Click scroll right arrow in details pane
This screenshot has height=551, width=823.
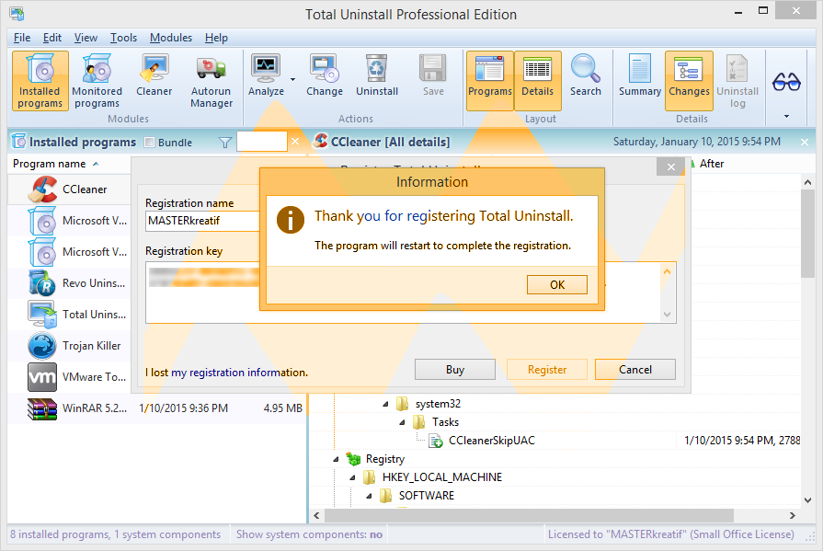click(x=792, y=516)
